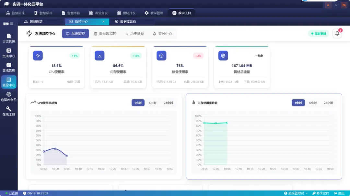Open the 超级管理员 user dropdown
Image resolution: width=350 pixels, height=196 pixels.
(x=296, y=193)
